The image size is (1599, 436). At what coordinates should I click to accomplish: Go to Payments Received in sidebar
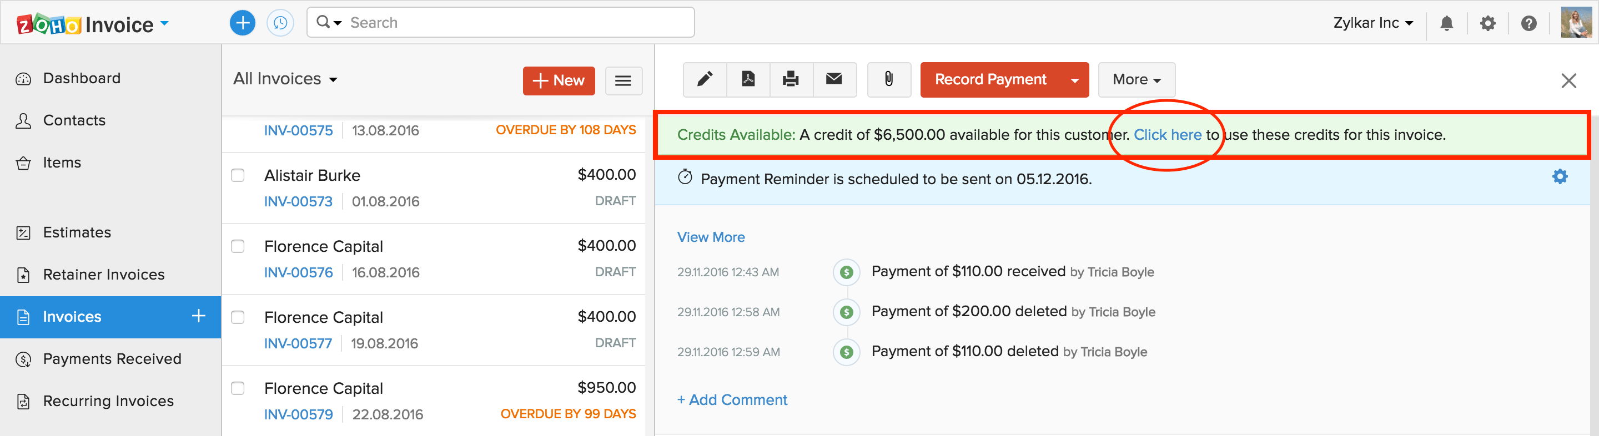pos(112,359)
